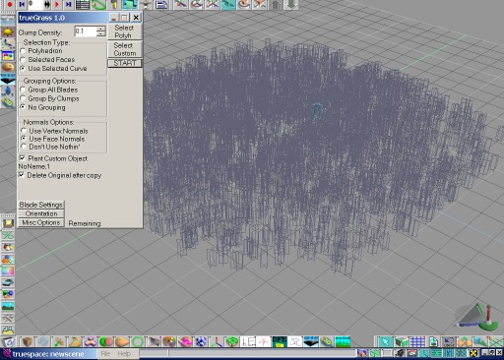The height and width of the screenshot is (360, 504).
Task: Click the Play animation red arrow
Action: [x=57, y=4]
